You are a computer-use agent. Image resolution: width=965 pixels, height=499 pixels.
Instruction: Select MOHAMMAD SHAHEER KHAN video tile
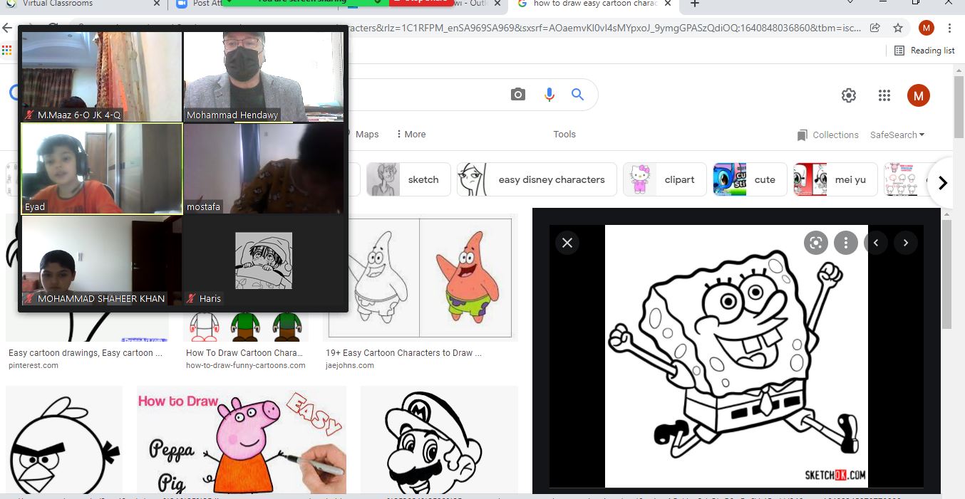click(101, 261)
